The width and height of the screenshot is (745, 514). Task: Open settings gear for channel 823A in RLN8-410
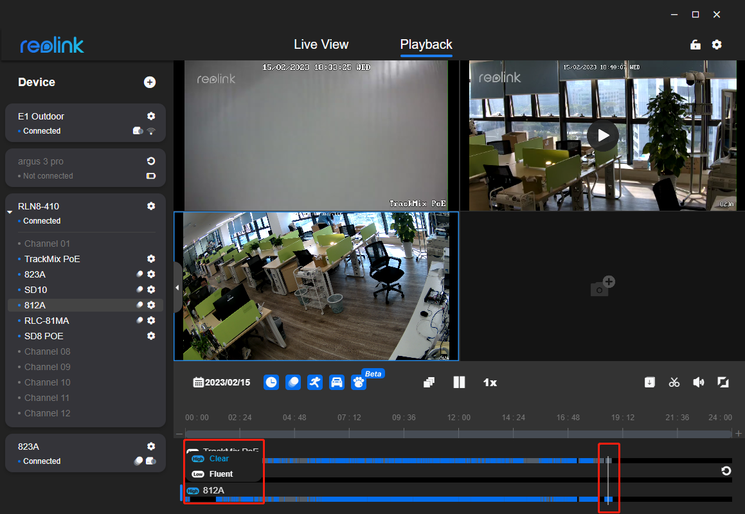point(151,274)
